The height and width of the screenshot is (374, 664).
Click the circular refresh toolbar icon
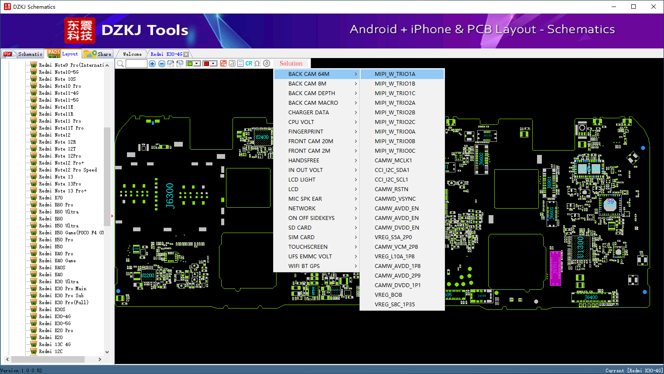(267, 63)
